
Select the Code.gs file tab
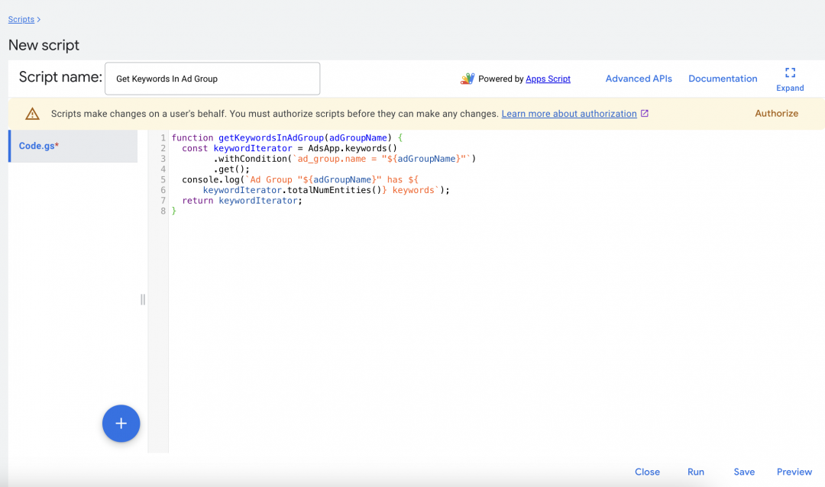[x=73, y=146]
